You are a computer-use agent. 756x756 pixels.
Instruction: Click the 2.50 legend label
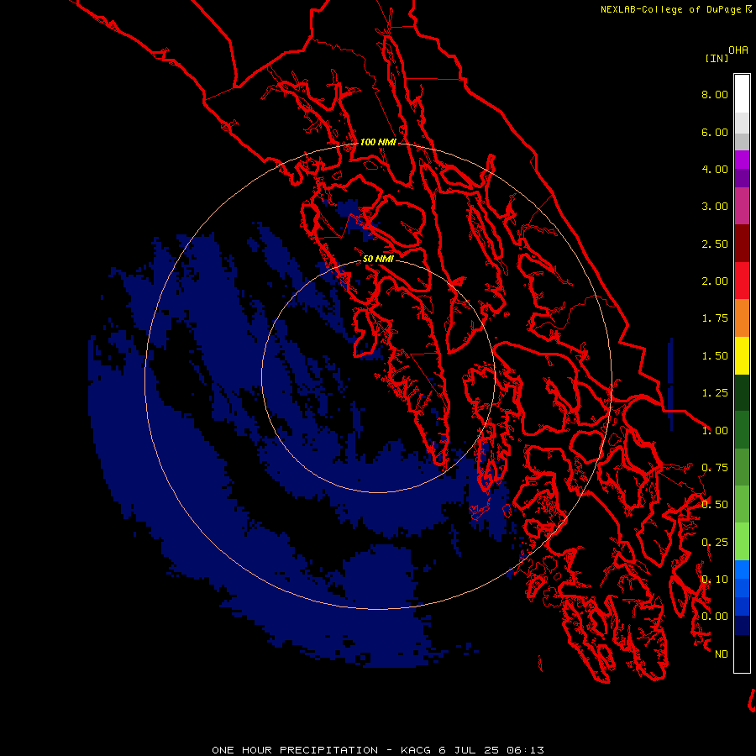tap(715, 244)
